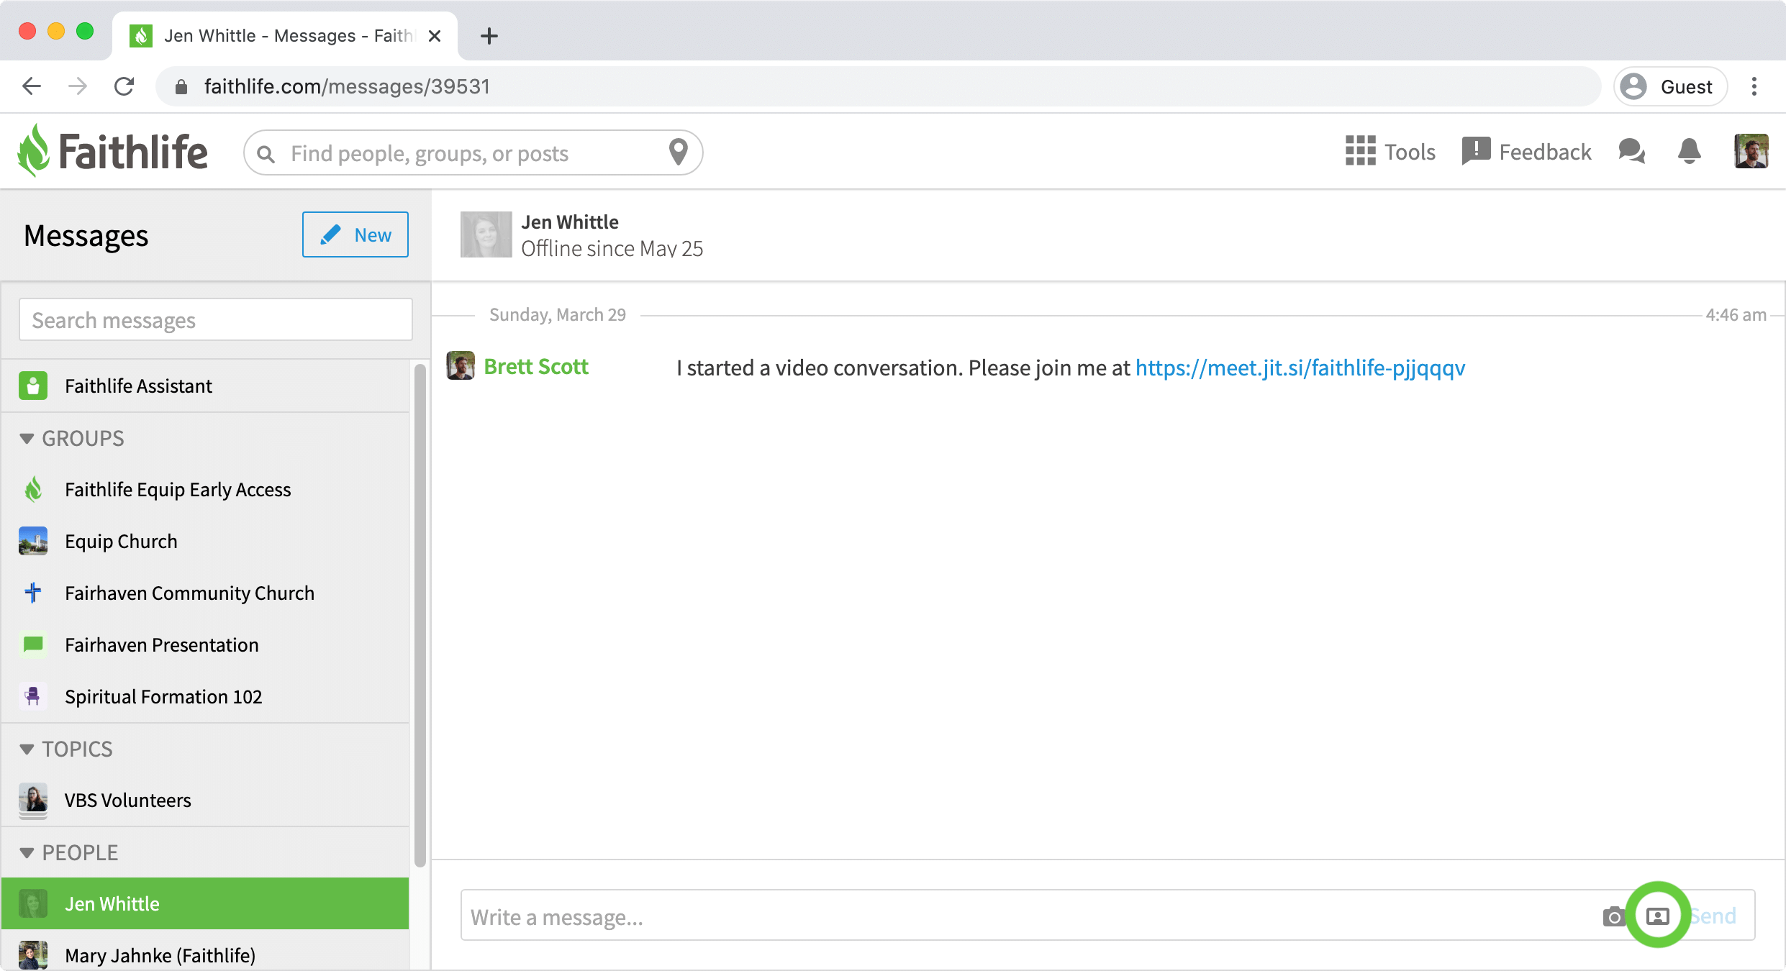Open Fairhaven Community Church group
The width and height of the screenshot is (1786, 971).
(205, 593)
